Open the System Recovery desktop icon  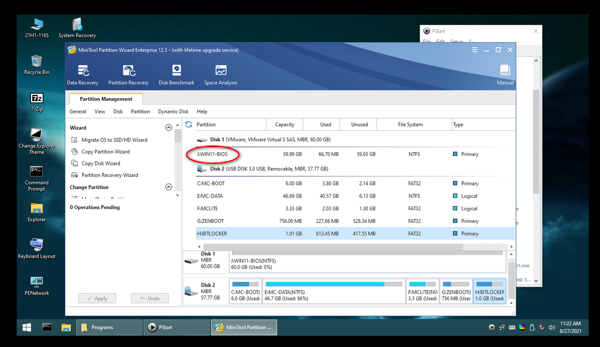(x=77, y=28)
